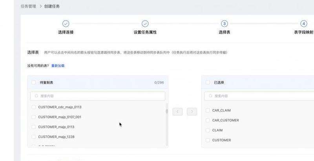Toggle the 已选择 select-all checkbox
Image resolution: width=314 pixels, height=161 pixels.
click(x=208, y=82)
